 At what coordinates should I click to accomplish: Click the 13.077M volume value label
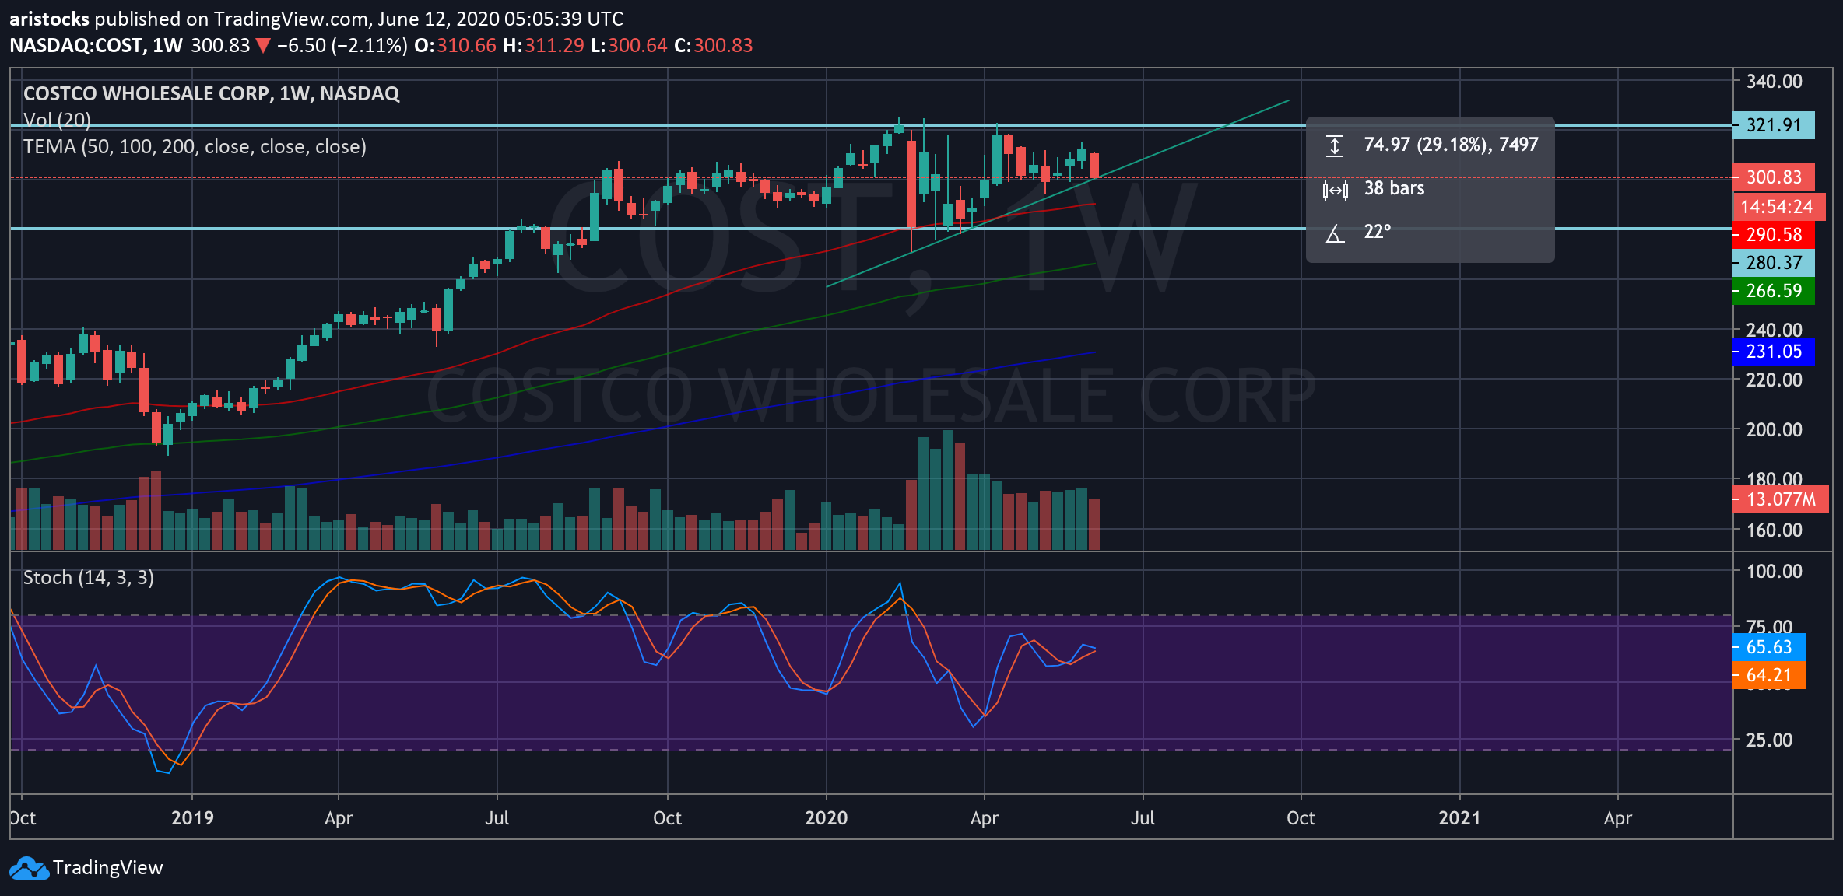tap(1781, 499)
